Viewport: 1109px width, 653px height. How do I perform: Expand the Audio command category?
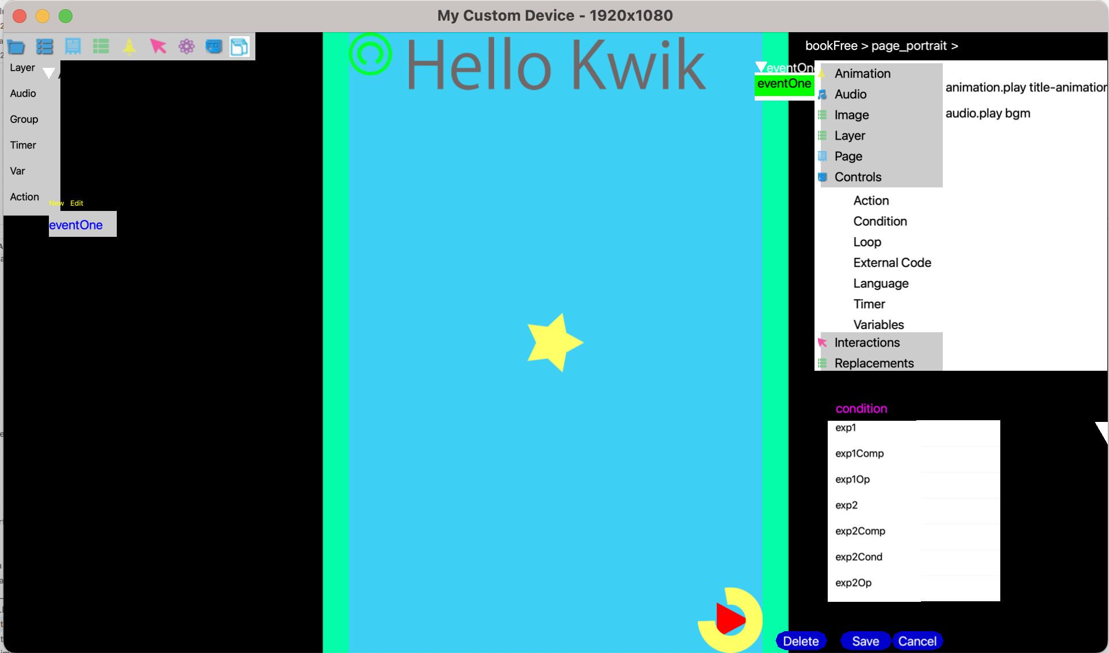point(850,94)
